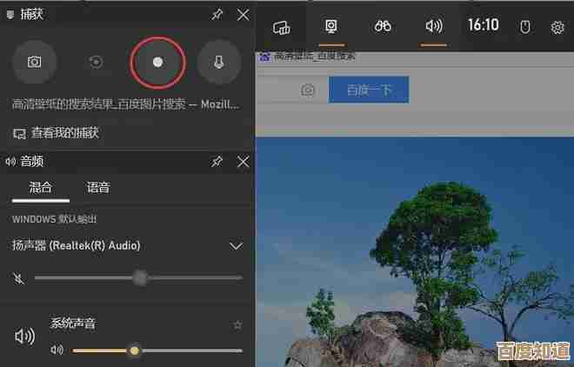The width and height of the screenshot is (574, 367).
Task: Mute 系统声音 using its small speaker icon
Action: coord(57,350)
